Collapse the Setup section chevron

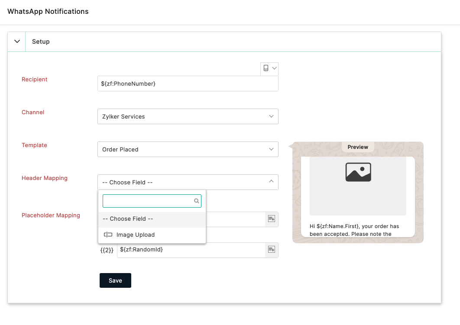[17, 42]
